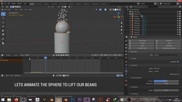
Task: Select the Rotate tool
Action: [3, 26]
